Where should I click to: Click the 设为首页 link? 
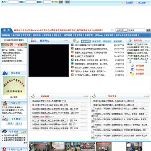129,3
